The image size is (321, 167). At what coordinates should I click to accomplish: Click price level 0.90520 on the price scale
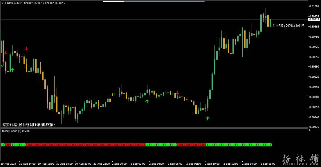(314, 77)
